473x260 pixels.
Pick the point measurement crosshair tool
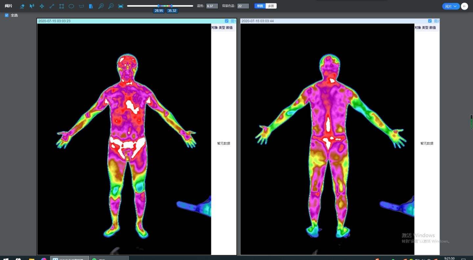click(42, 6)
